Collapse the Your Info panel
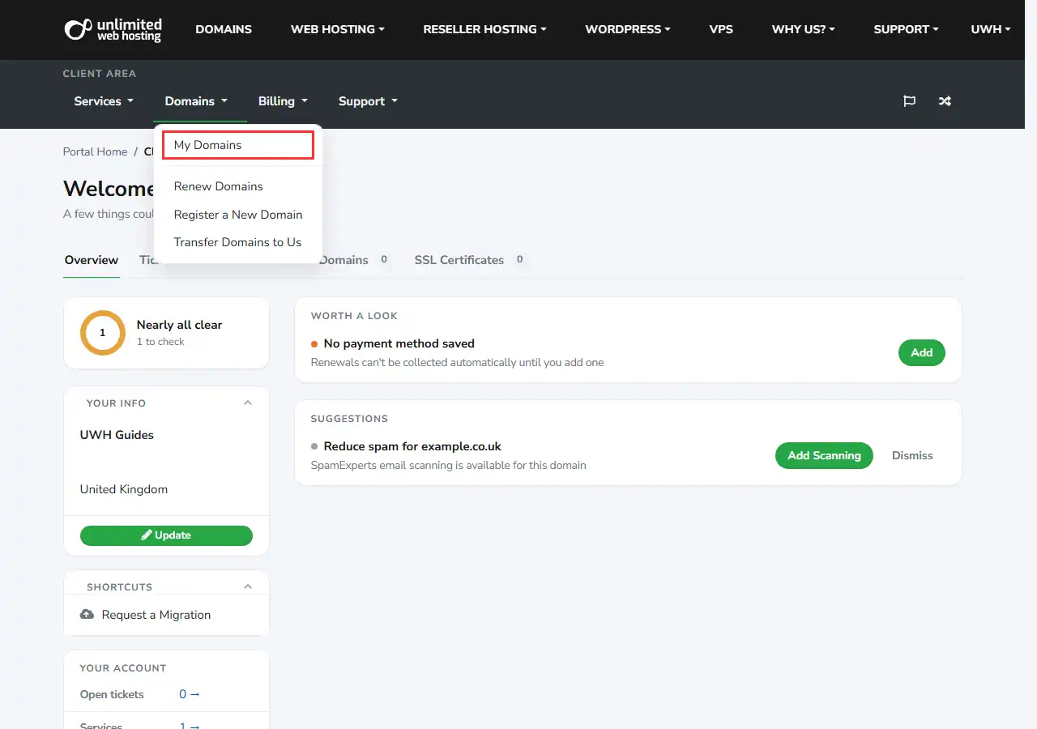 [x=248, y=403]
